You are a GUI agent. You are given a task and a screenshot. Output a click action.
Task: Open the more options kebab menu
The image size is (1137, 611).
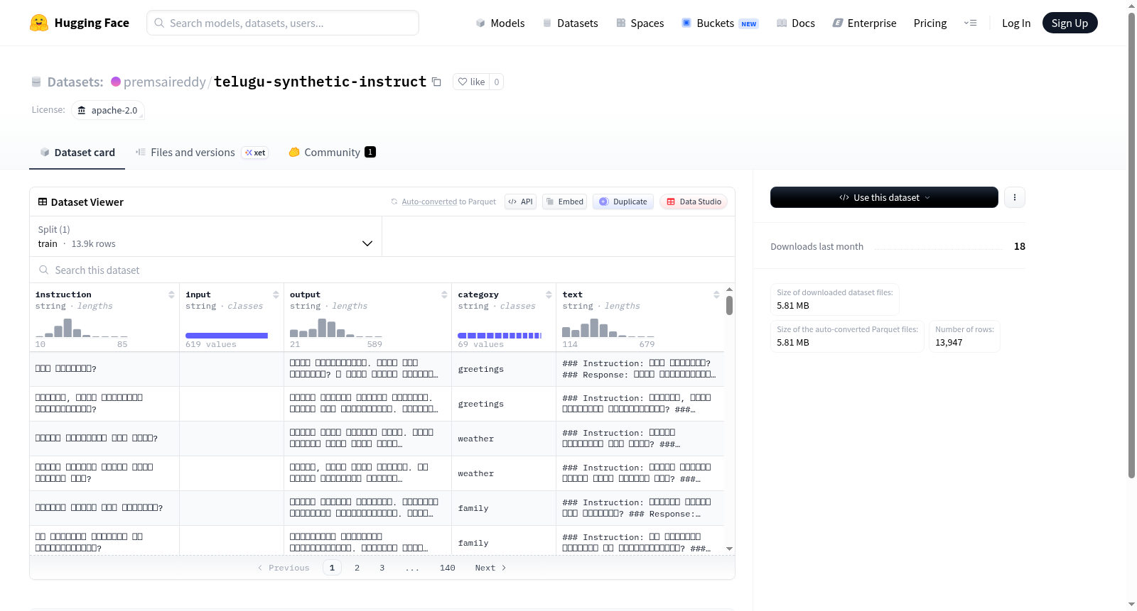pyautogui.click(x=1015, y=197)
